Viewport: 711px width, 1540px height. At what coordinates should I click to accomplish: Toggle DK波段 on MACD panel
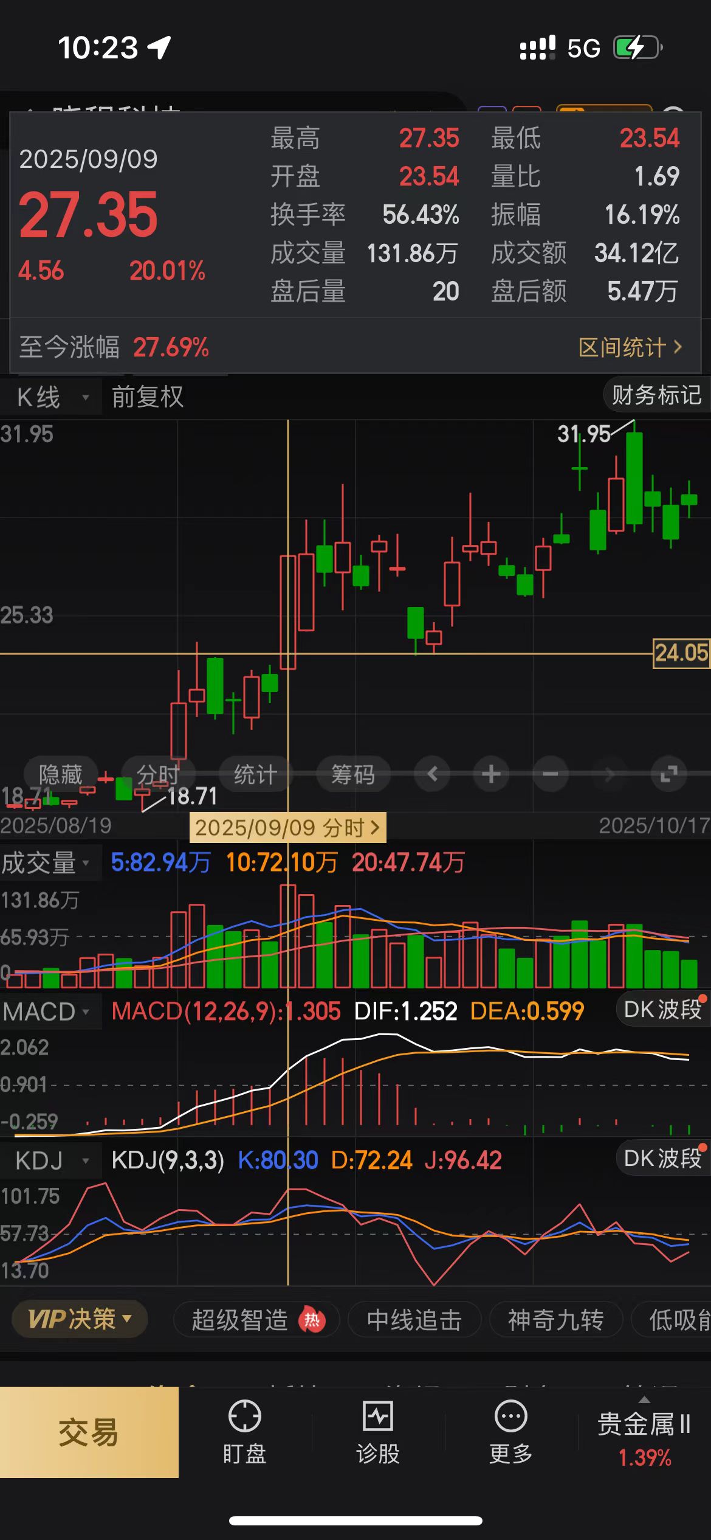click(x=663, y=1009)
